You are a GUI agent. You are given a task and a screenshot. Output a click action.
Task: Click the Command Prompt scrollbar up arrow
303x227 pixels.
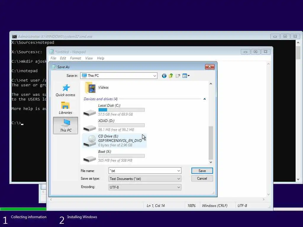click(x=298, y=43)
